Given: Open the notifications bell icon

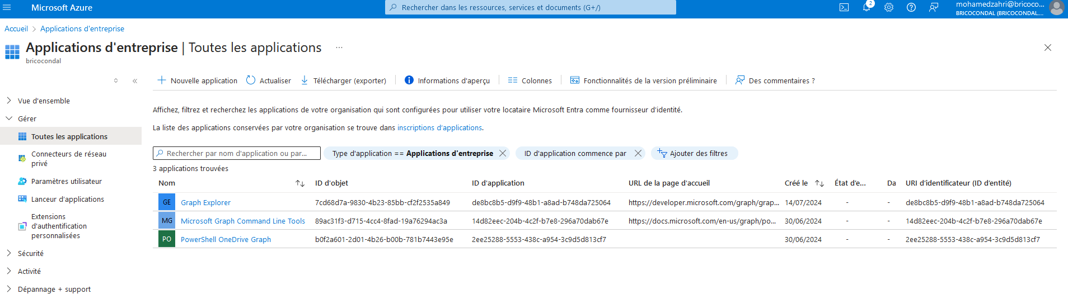Looking at the screenshot, I should coord(866,7).
